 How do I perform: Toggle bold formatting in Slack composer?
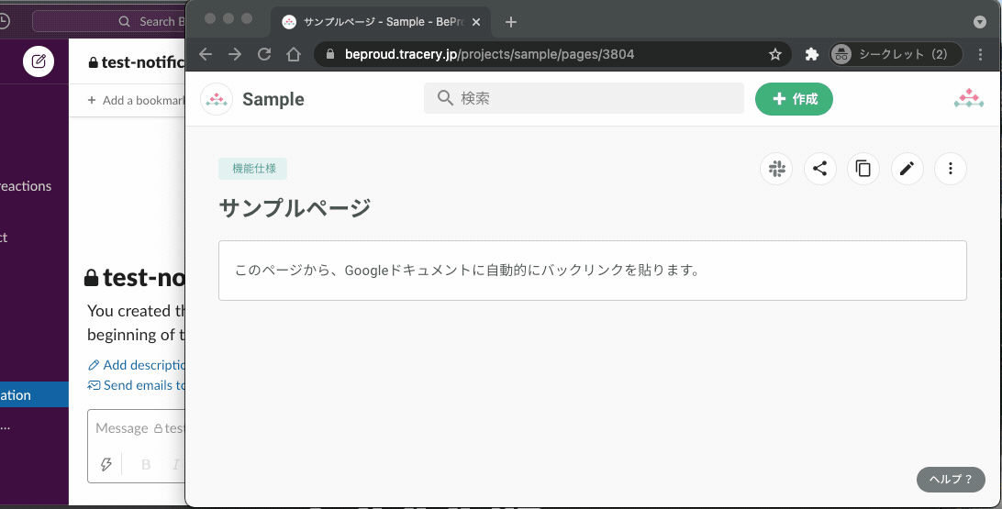pos(146,464)
